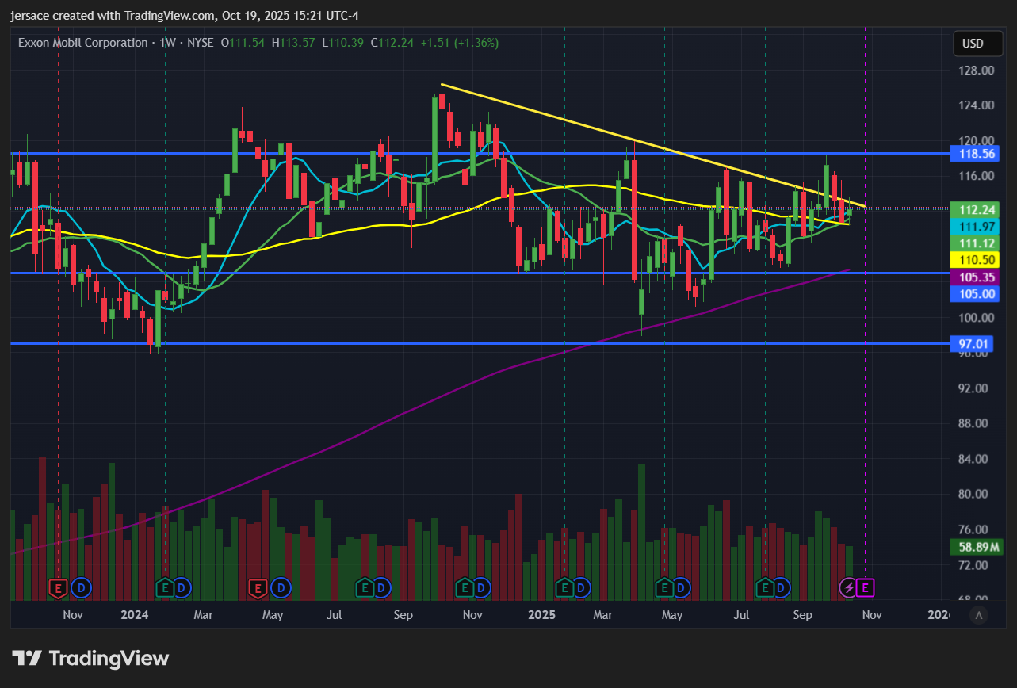Click the close value C112.24 in the legend
The height and width of the screenshot is (688, 1017).
(x=391, y=43)
